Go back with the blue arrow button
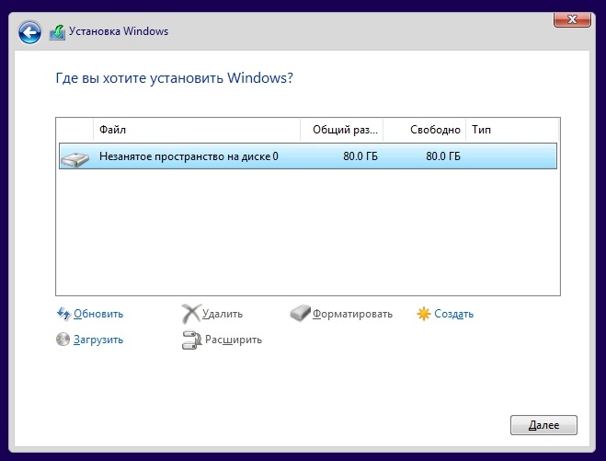The width and height of the screenshot is (606, 461). pos(29,32)
